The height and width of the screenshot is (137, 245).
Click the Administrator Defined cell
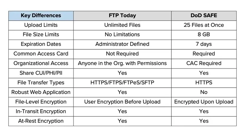pos(122,44)
